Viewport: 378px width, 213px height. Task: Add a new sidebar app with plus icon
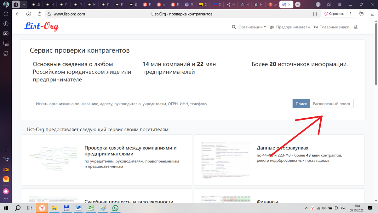coord(6,149)
